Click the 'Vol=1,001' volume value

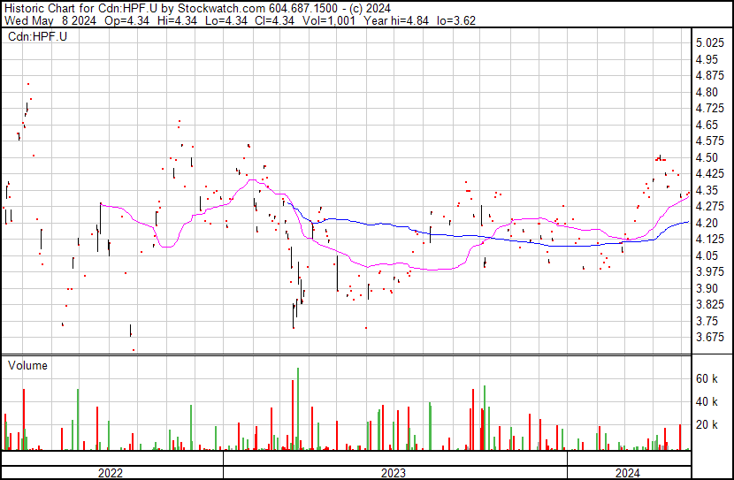click(x=329, y=20)
